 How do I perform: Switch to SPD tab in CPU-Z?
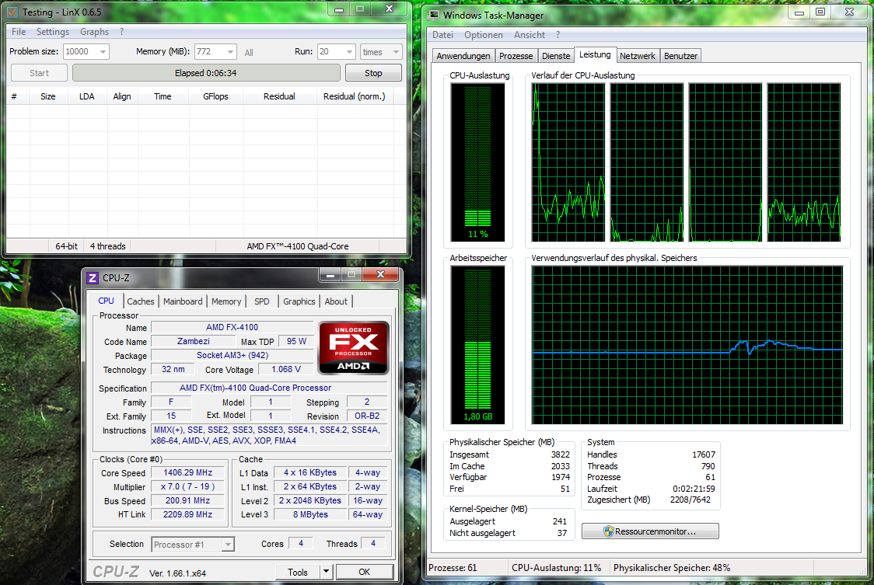click(261, 301)
